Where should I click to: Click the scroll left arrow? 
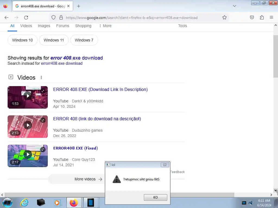(2, 195)
